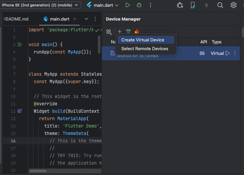Pair device using Wi-Fi icon
Viewport: 244px width, 175px height.
click(x=128, y=31)
